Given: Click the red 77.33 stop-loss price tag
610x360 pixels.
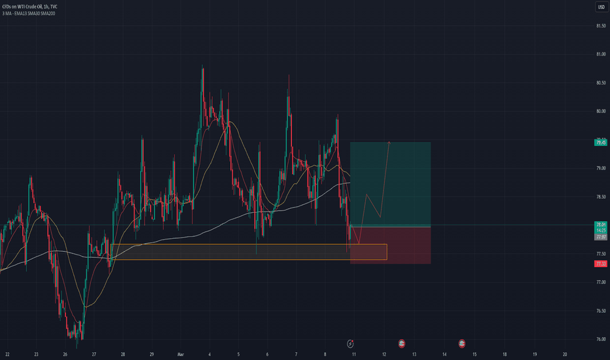Looking at the screenshot, I should [x=601, y=264].
